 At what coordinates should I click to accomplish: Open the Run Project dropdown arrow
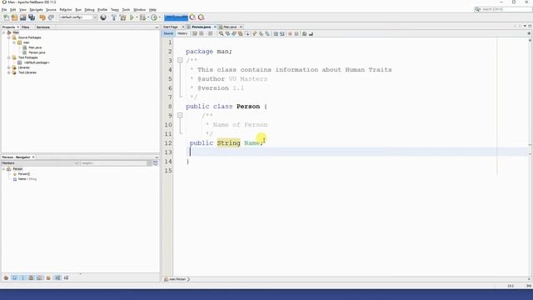[x=137, y=17]
